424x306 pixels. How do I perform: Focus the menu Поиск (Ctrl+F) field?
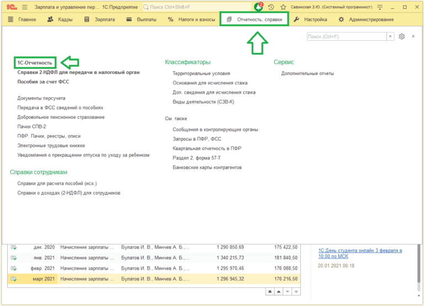tap(347, 36)
